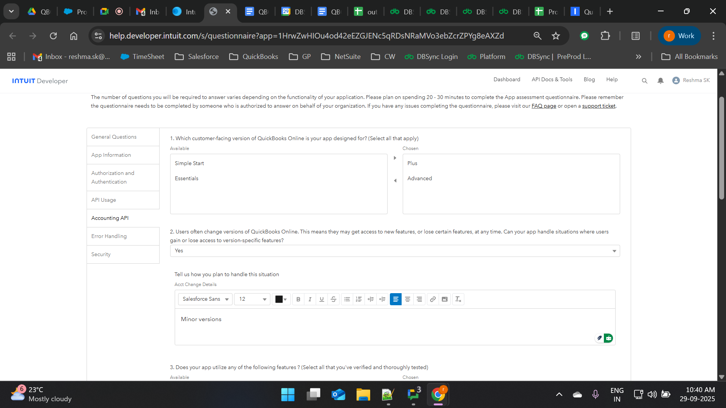Toggle strikethrough text formatting

(x=334, y=299)
